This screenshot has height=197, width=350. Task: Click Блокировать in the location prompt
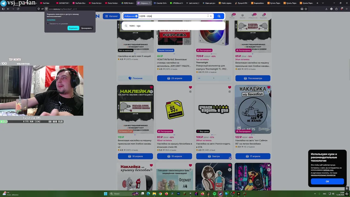[86, 28]
